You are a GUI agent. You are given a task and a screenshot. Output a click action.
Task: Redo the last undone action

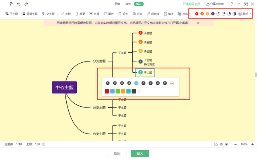click(x=26, y=4)
